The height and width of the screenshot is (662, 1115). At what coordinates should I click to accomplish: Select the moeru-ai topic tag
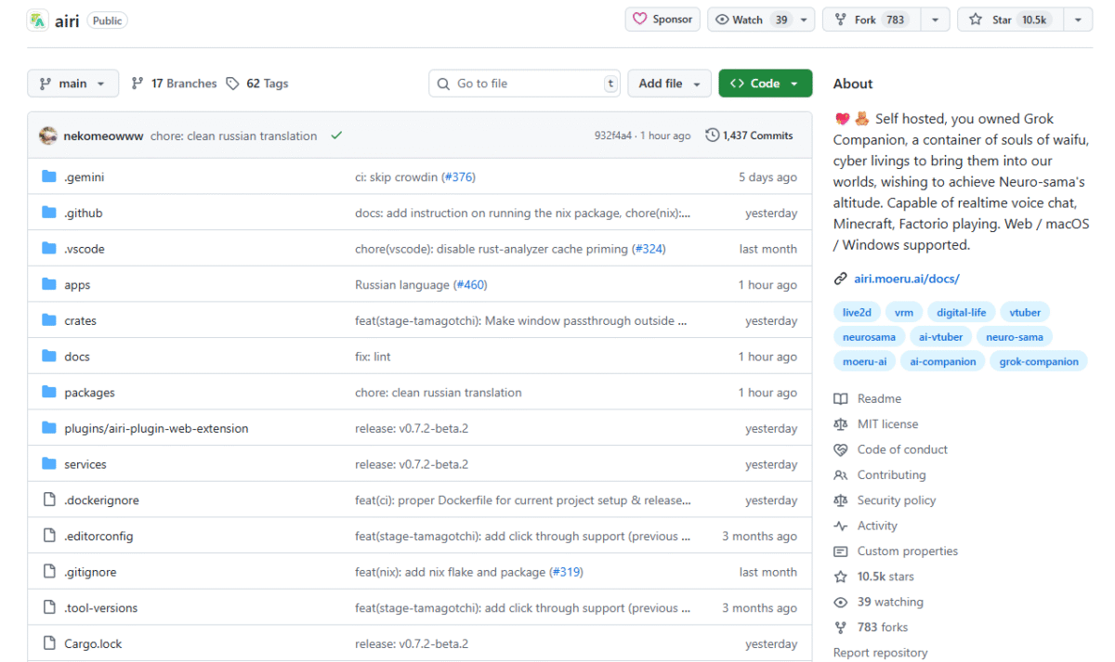864,362
